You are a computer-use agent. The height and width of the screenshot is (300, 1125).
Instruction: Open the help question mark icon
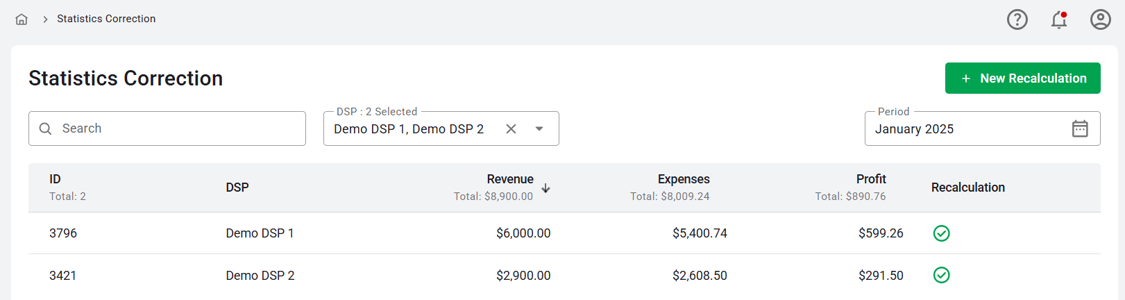(1017, 19)
